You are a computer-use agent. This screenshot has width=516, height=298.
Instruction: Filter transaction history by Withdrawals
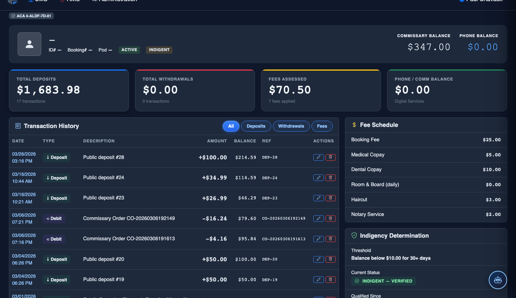point(291,126)
